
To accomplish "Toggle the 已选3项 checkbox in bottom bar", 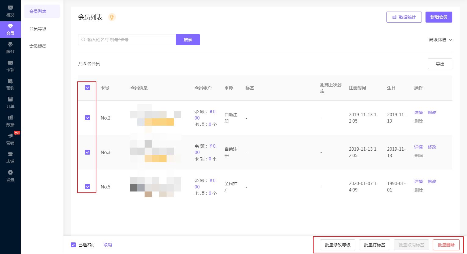I will (73, 245).
